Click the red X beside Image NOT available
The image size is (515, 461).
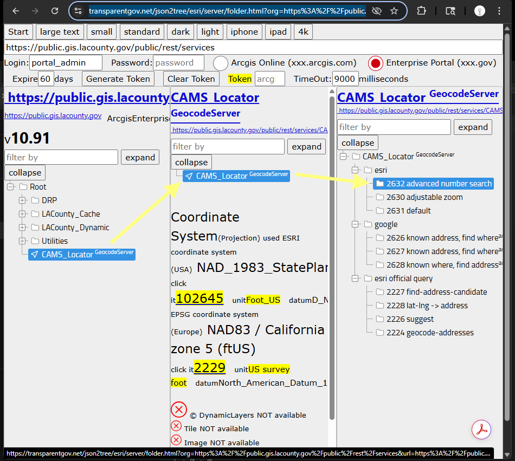[x=176, y=440]
